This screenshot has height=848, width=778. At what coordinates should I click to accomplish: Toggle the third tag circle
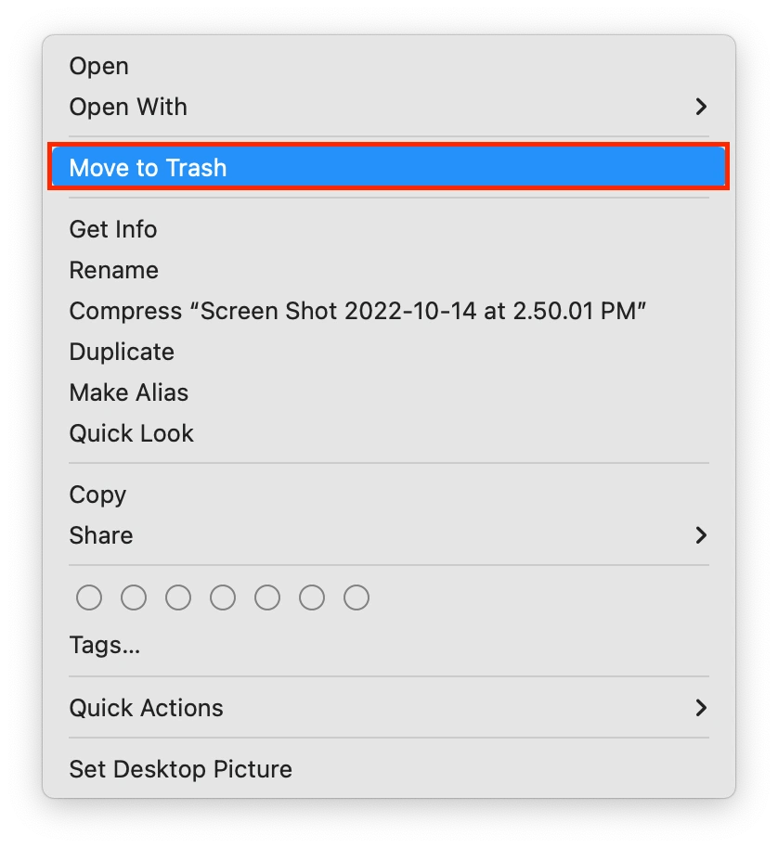(x=178, y=597)
